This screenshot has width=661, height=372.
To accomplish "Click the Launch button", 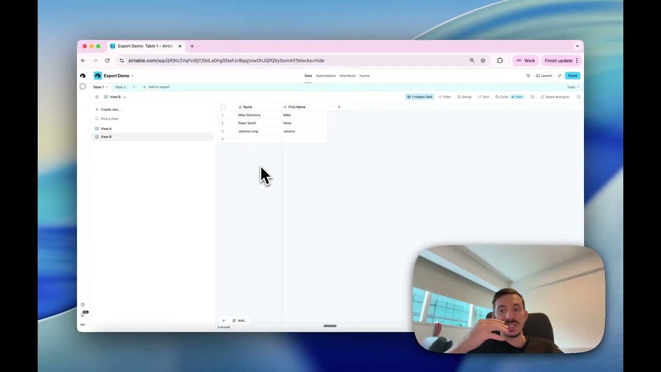I will pyautogui.click(x=544, y=75).
